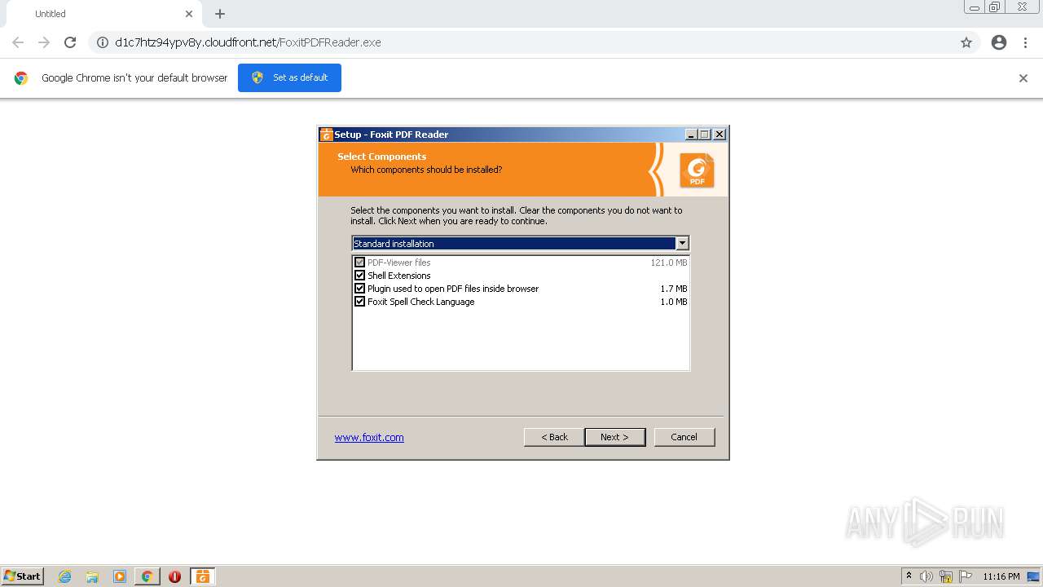Image resolution: width=1043 pixels, height=587 pixels.
Task: Go forward in Chrome
Action: pyautogui.click(x=44, y=42)
